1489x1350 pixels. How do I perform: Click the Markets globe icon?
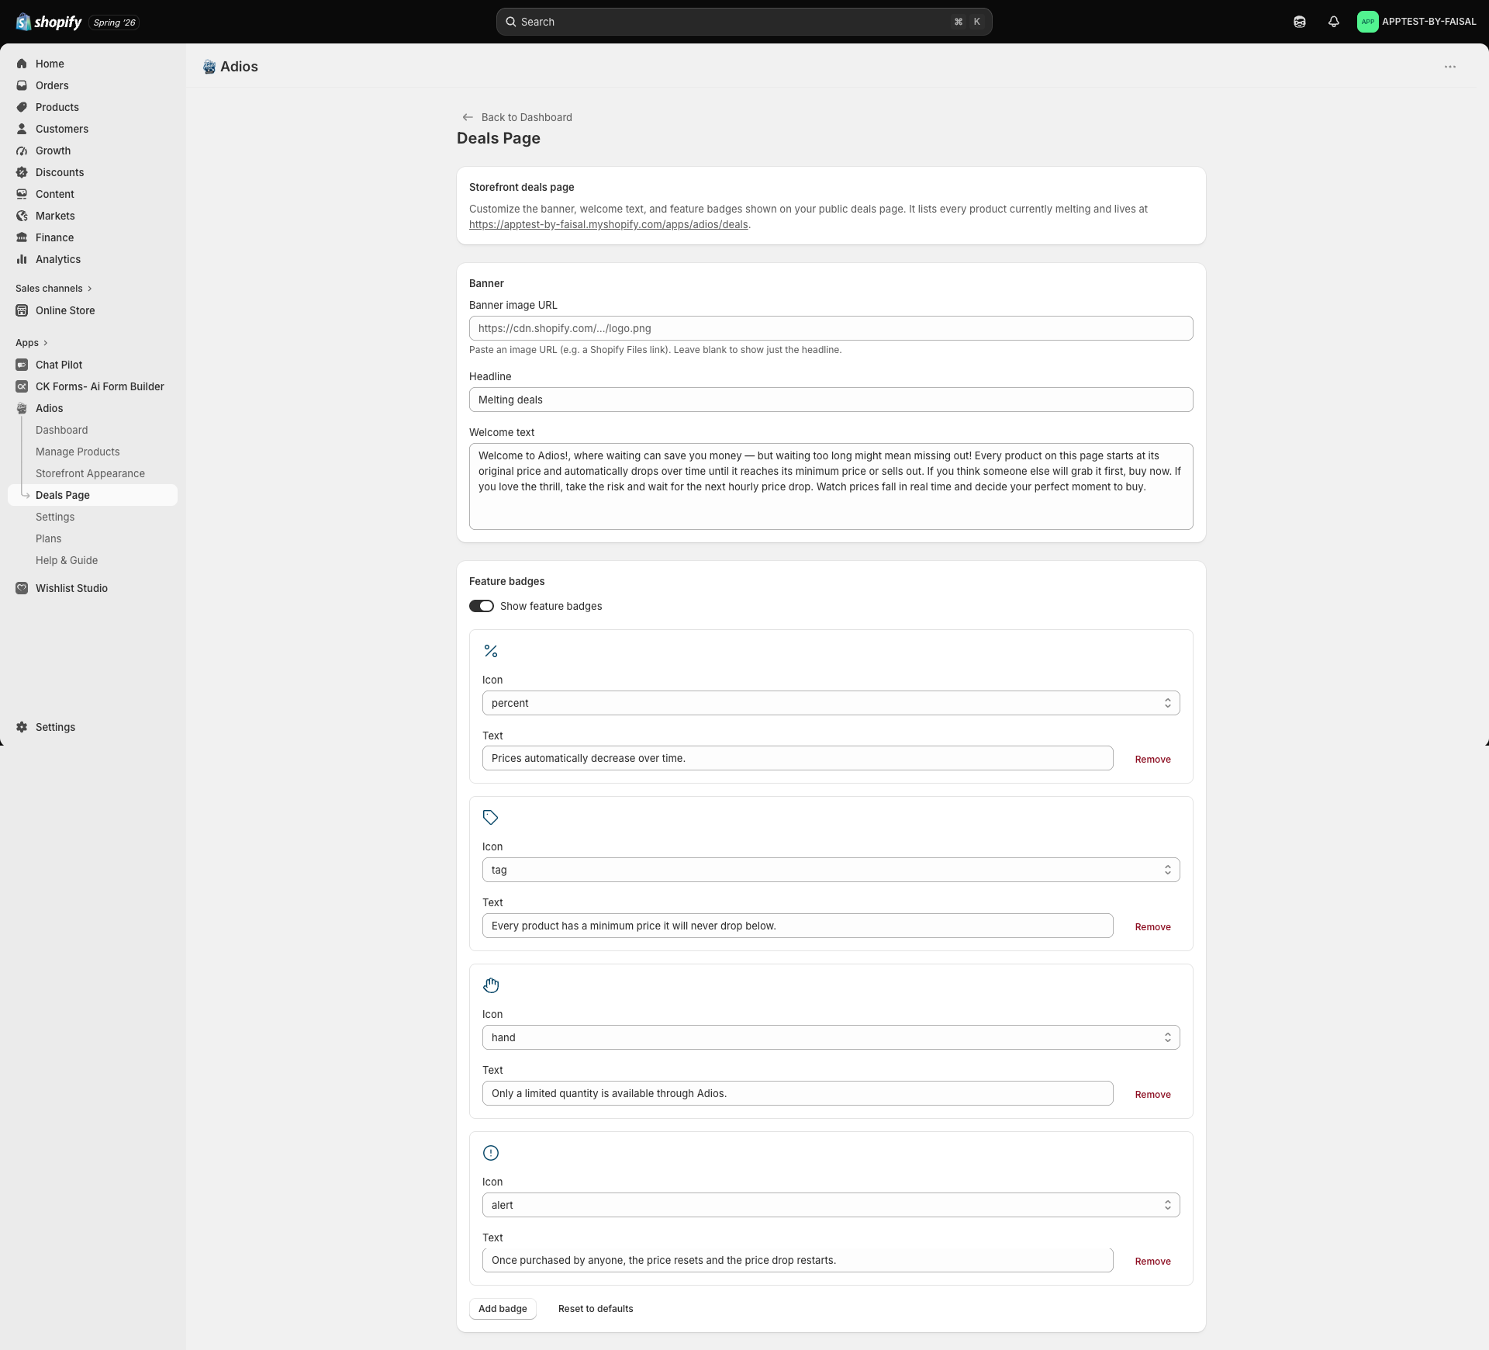click(x=22, y=216)
